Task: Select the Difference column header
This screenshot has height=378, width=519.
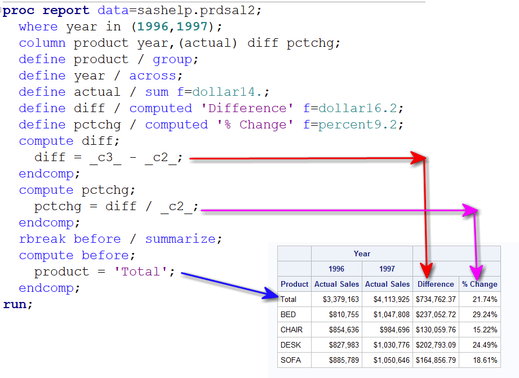Action: (x=435, y=284)
